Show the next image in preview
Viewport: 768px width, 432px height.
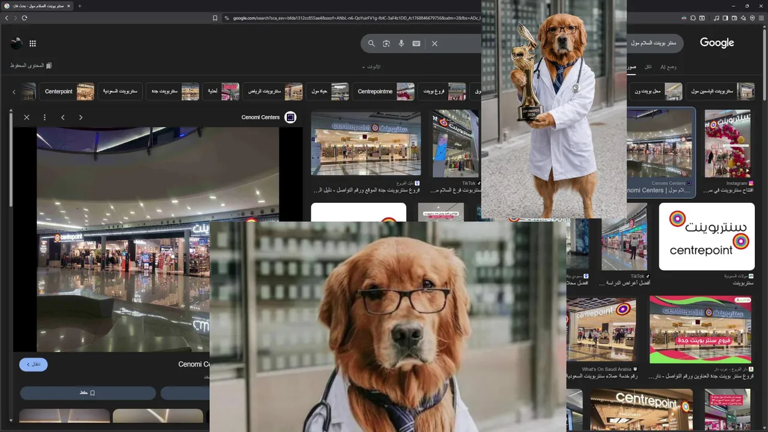tap(80, 117)
